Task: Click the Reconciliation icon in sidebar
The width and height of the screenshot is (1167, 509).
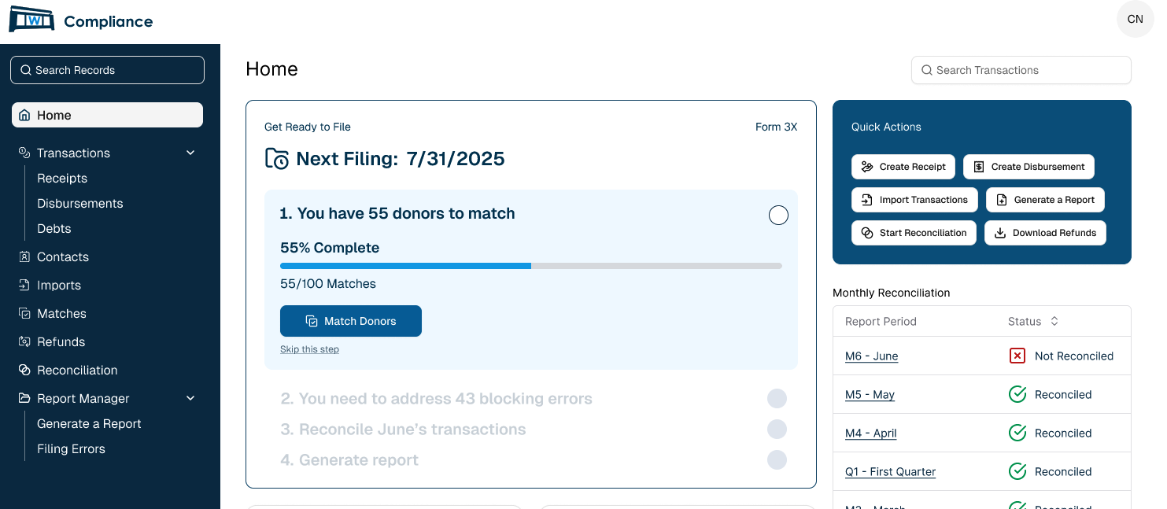Action: tap(24, 370)
